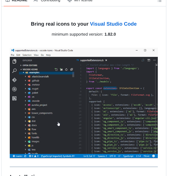Click Spaces: 2 indentation setting
The image size is (174, 176).
pos(102,156)
